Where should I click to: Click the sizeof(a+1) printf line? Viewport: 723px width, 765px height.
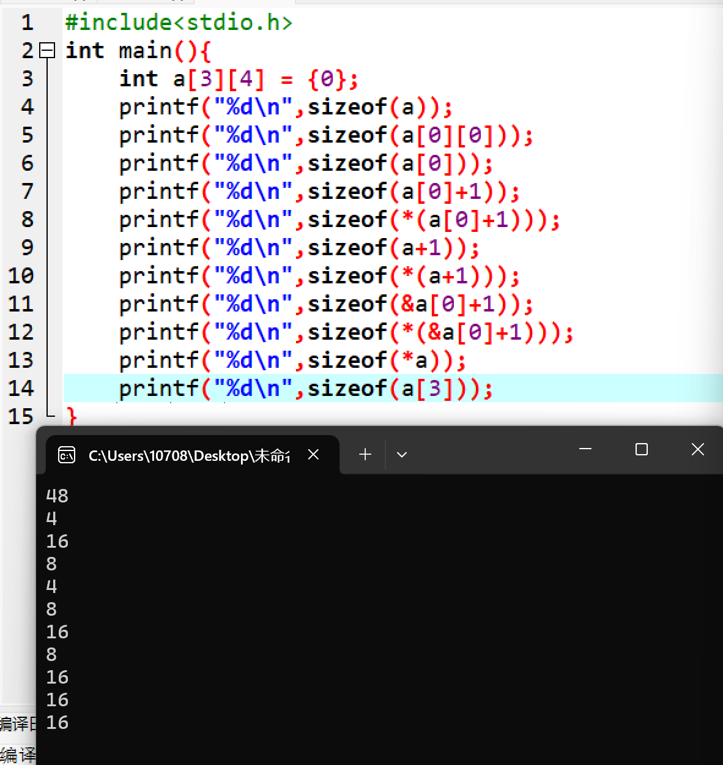(x=299, y=248)
